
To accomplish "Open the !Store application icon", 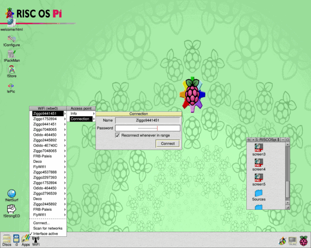I will pos(11,71).
